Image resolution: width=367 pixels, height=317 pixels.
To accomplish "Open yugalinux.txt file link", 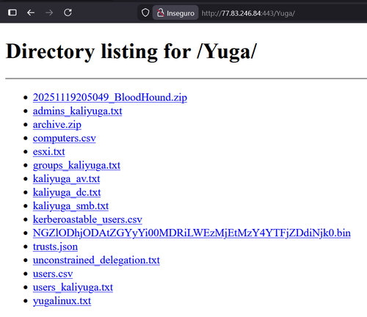I will [x=62, y=301].
